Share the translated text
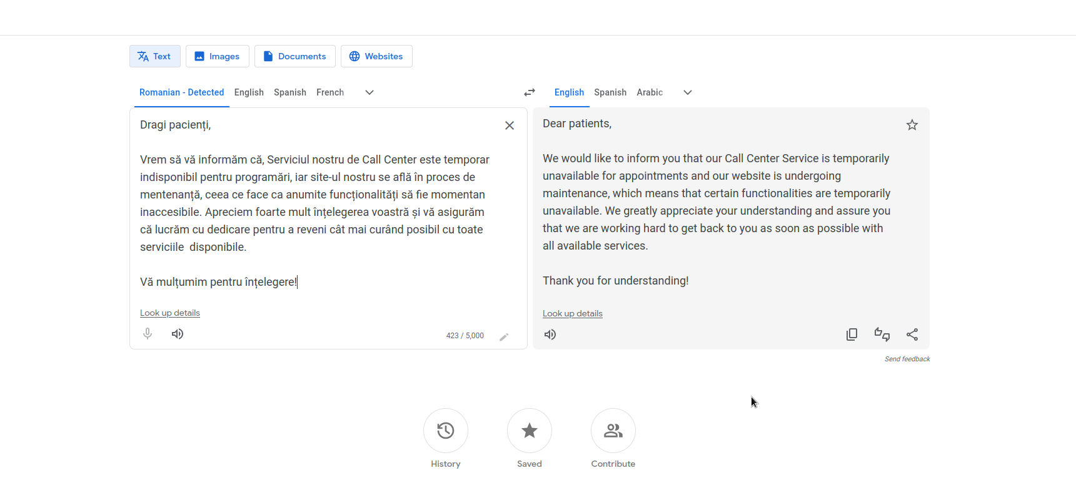The image size is (1076, 478). (912, 334)
